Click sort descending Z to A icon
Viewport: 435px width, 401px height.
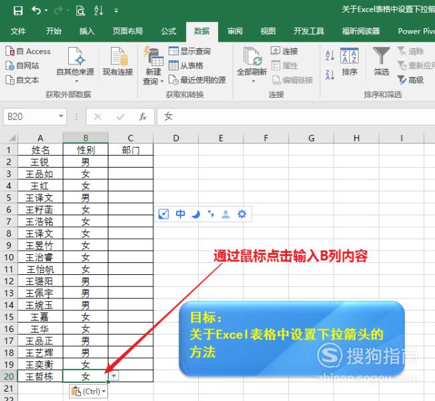pos(329,74)
